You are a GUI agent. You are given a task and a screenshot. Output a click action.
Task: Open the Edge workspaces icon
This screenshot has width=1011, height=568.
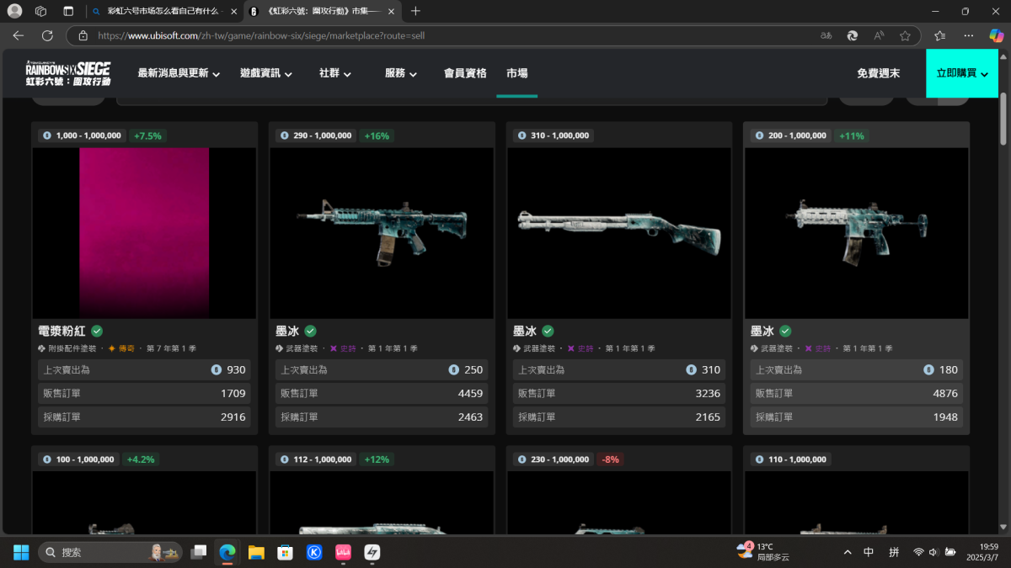[40, 11]
